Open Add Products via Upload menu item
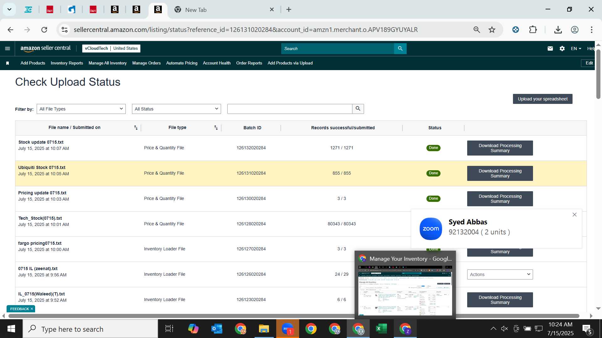The width and height of the screenshot is (602, 338). pyautogui.click(x=290, y=63)
